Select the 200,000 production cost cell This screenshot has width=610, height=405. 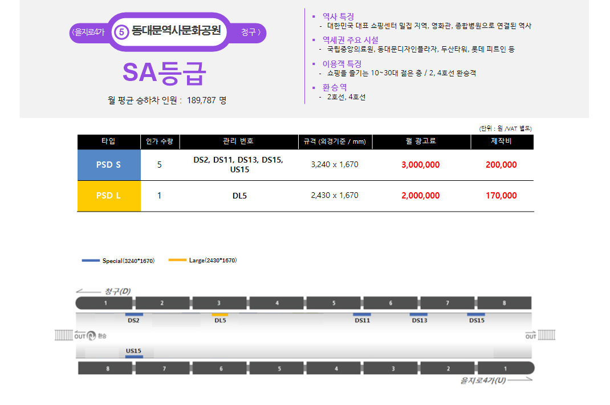501,165
